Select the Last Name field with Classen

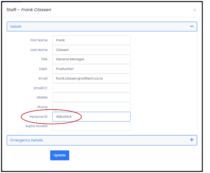91,50
